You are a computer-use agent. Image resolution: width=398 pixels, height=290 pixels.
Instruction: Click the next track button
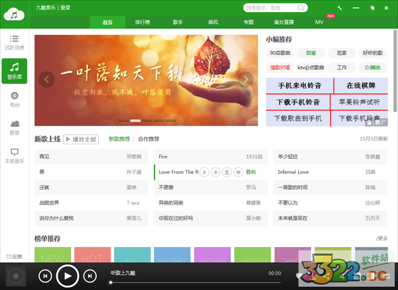90,276
